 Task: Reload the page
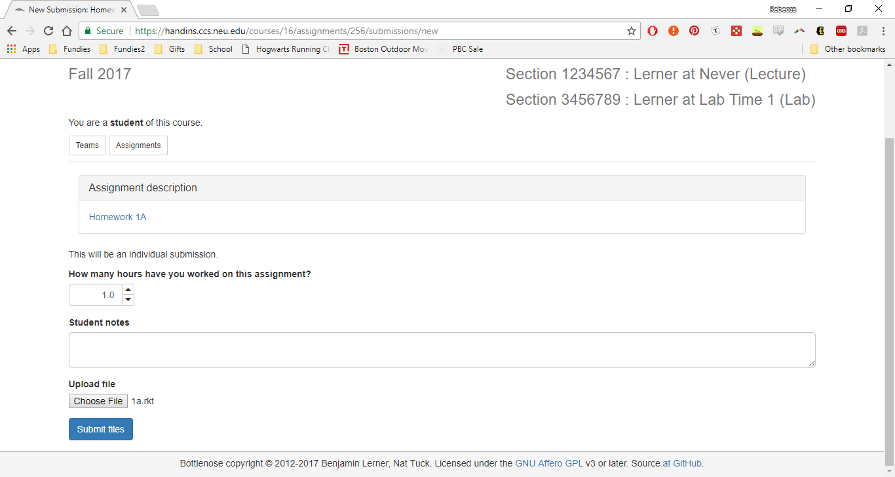click(x=48, y=31)
